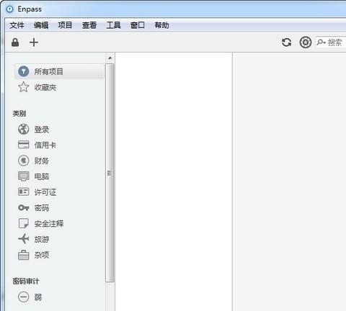Select the 信用卡 category
Image resolution: width=346 pixels, height=311 pixels.
(45, 145)
